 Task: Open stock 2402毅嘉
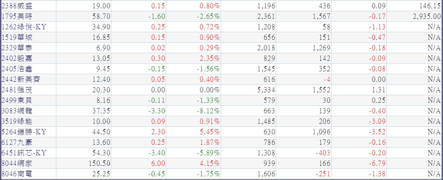coord(17,58)
